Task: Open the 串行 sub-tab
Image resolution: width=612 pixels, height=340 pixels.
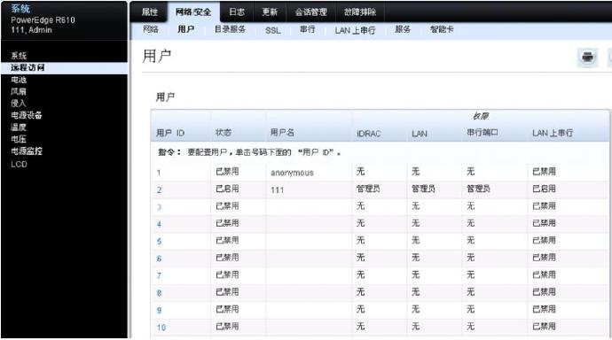Action: click(307, 29)
